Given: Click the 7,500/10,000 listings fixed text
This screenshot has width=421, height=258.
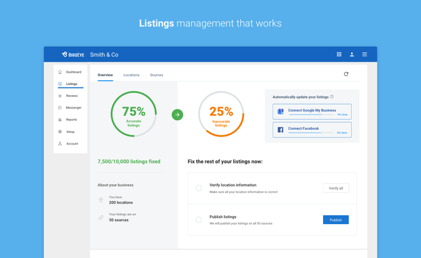Looking at the screenshot, I should point(129,162).
